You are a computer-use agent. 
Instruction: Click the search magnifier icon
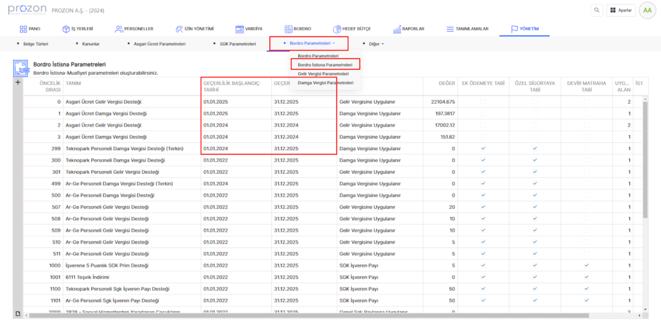coord(597,10)
